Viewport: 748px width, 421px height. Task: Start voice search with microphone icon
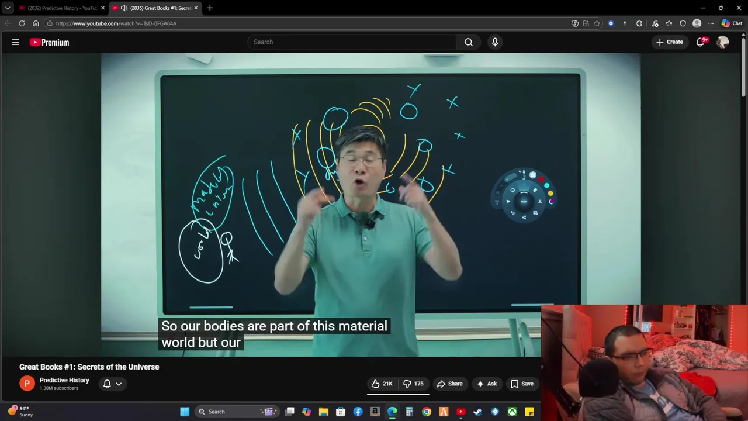click(x=495, y=42)
